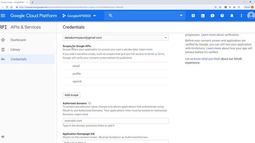The width and height of the screenshot is (255, 143).
Task: Click the Dashboard sidebar icon
Action: point(3,40)
